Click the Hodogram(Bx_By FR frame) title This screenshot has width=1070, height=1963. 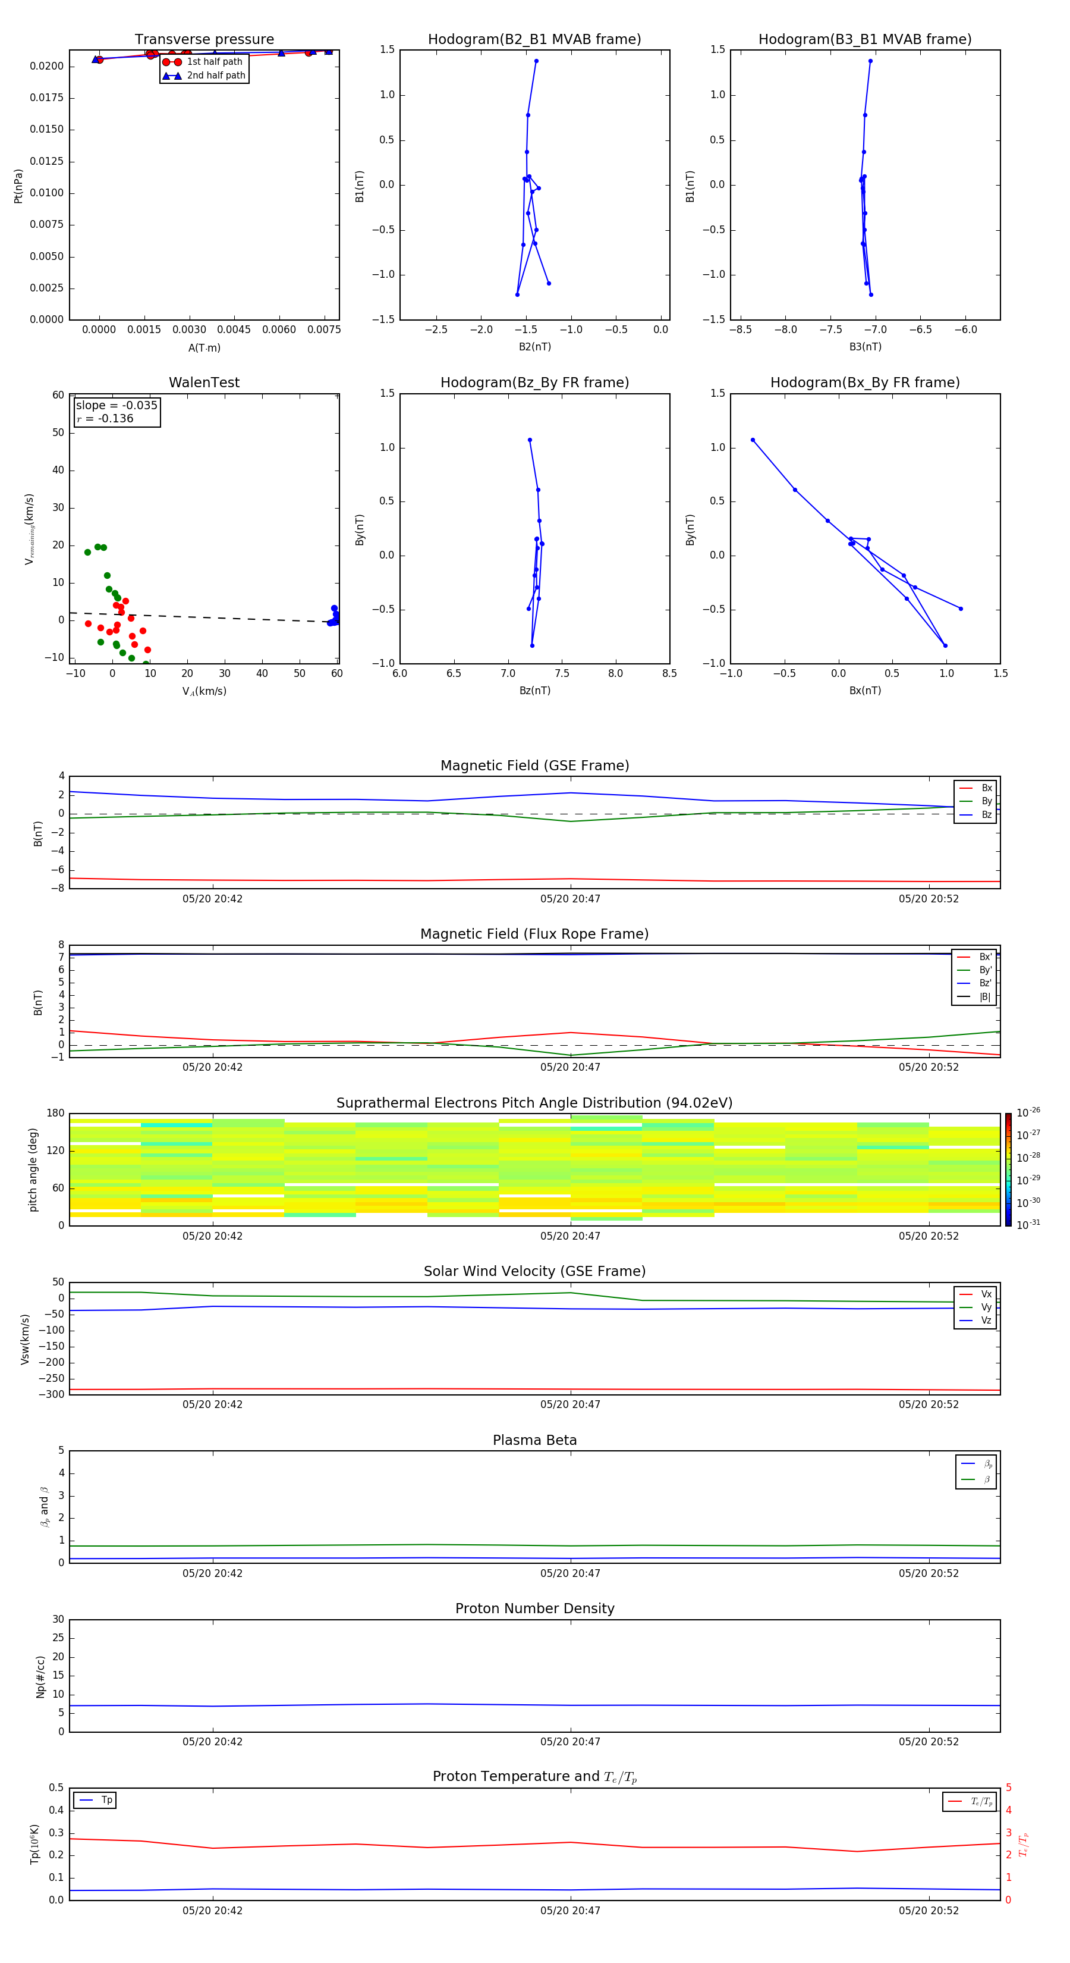tap(865, 382)
